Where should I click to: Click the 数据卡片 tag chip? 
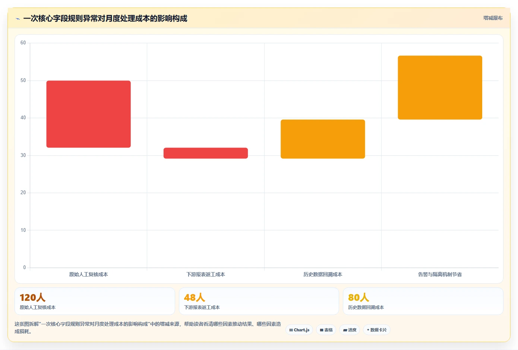[376, 330]
